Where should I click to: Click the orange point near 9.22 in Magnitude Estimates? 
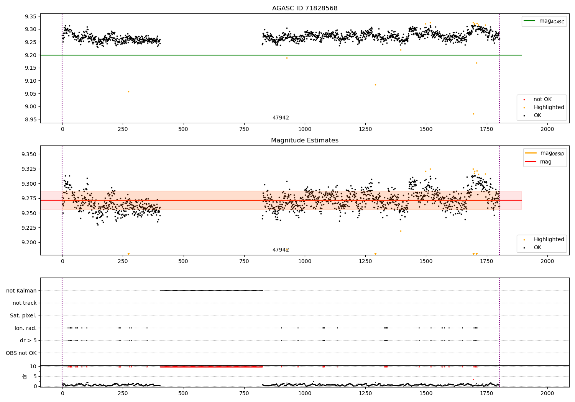coord(401,231)
